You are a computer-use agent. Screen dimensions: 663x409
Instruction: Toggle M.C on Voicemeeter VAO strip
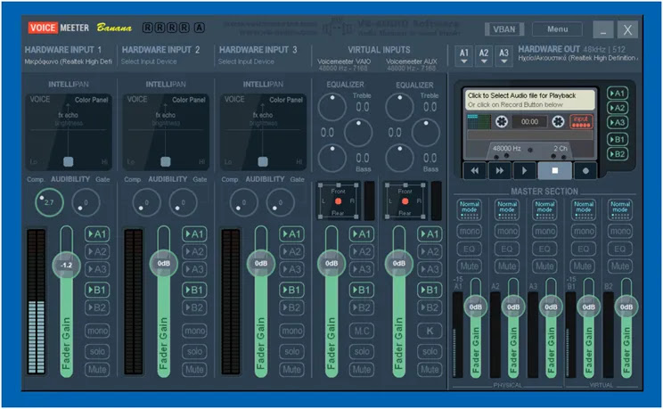click(x=362, y=331)
